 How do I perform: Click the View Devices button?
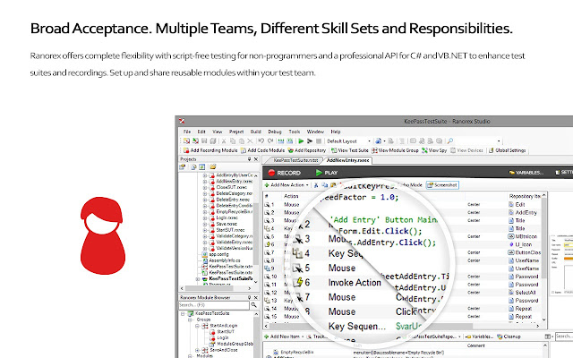coord(466,150)
